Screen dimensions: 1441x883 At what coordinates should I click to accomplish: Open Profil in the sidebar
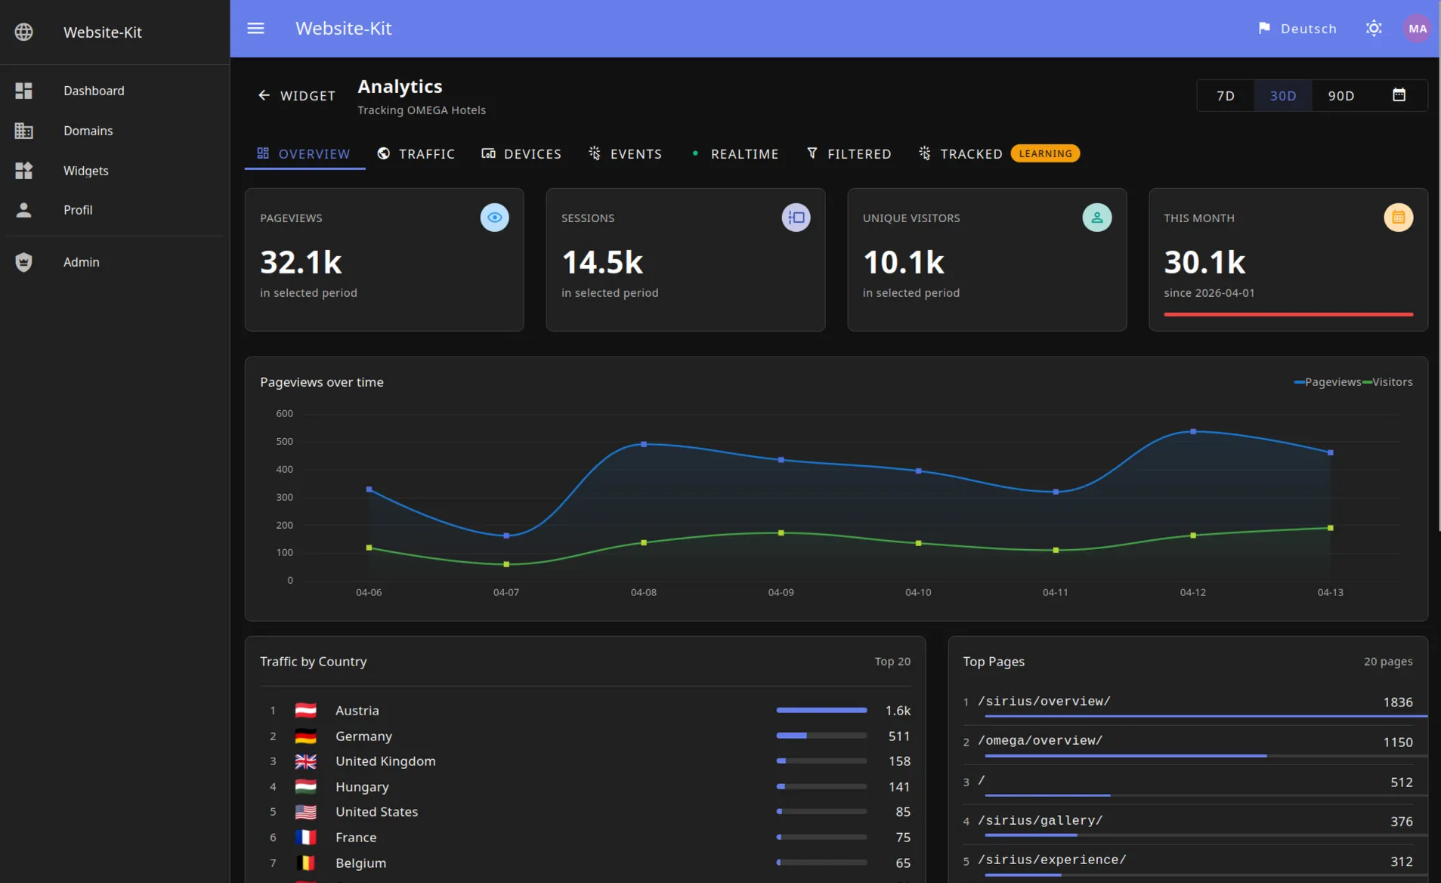tap(115, 210)
